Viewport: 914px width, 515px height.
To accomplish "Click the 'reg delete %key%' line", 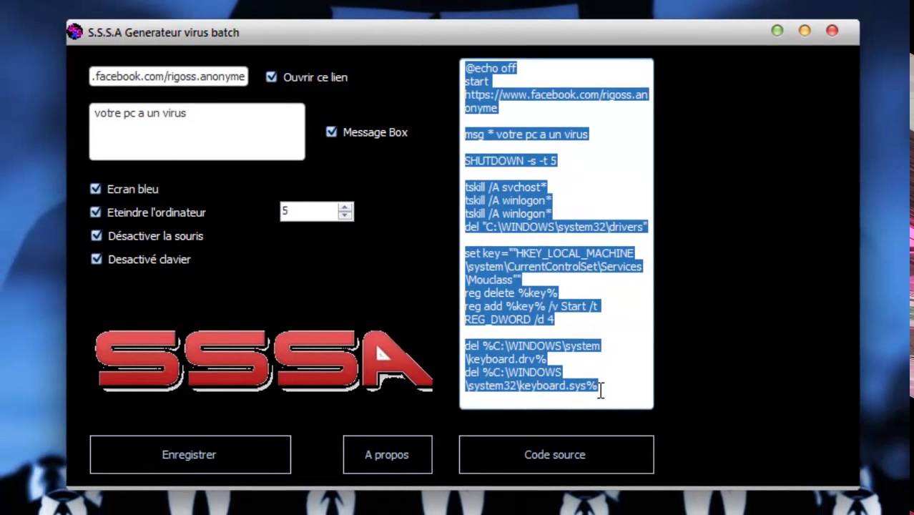I will [511, 293].
